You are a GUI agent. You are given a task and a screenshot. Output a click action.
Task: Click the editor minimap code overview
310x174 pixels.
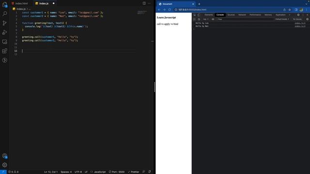(x=142, y=13)
